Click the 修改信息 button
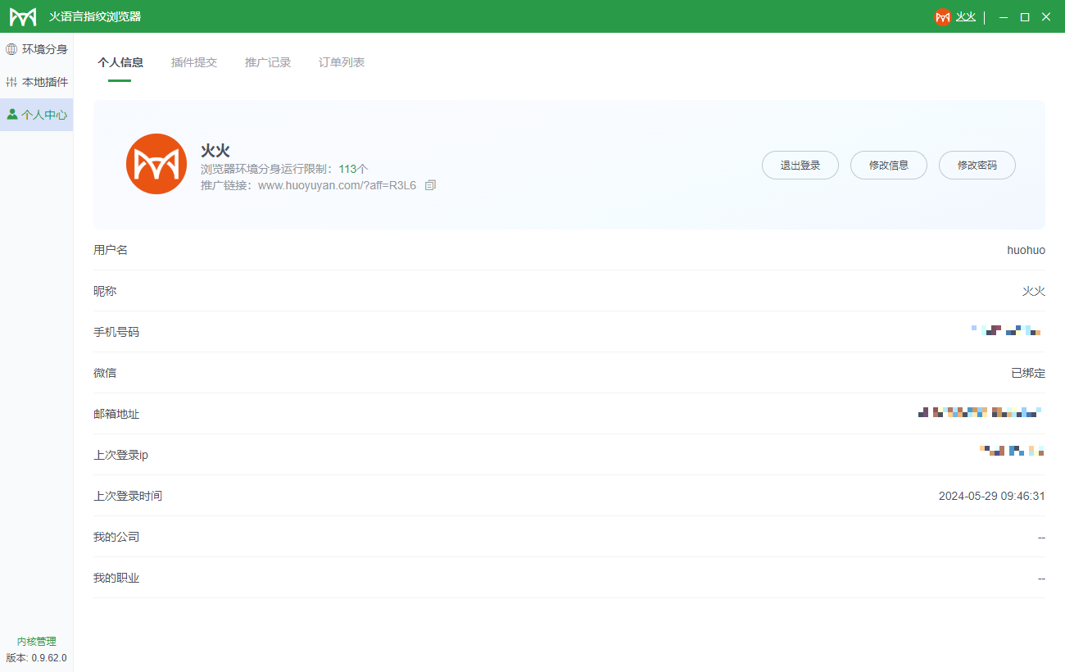Image resolution: width=1065 pixels, height=672 pixels. click(889, 165)
